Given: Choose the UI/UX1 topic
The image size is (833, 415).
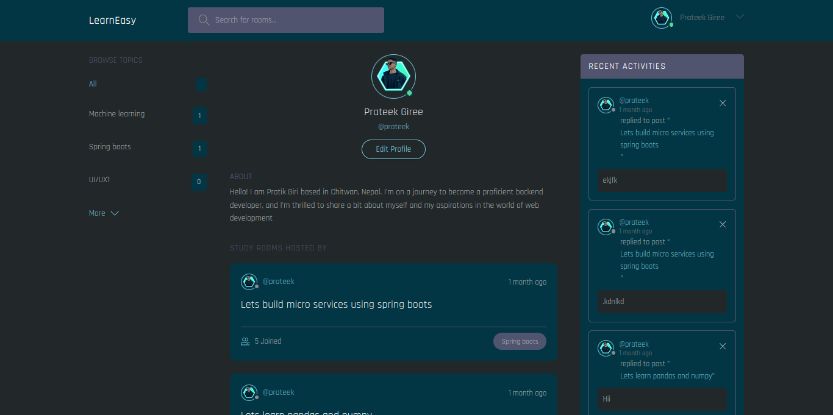Looking at the screenshot, I should [x=99, y=180].
